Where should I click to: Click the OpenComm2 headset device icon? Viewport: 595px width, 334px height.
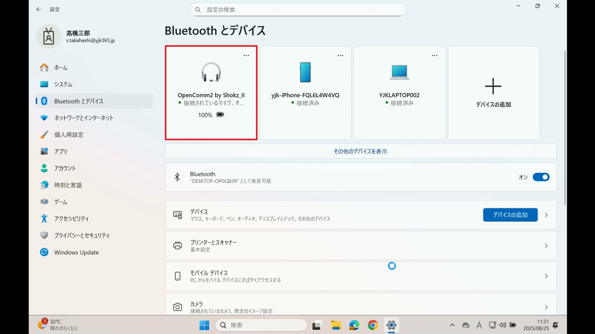211,72
